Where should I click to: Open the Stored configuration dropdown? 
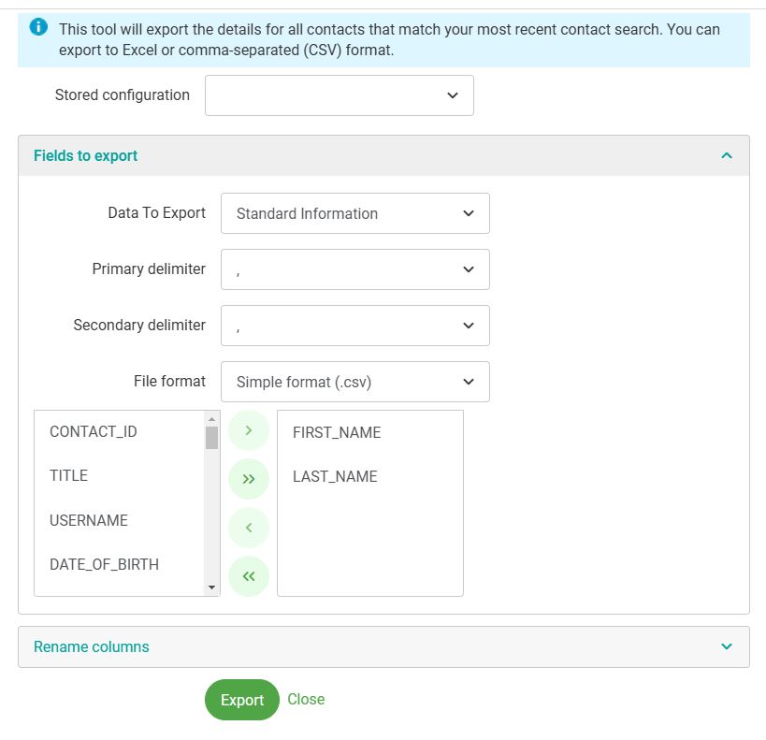[x=340, y=95]
